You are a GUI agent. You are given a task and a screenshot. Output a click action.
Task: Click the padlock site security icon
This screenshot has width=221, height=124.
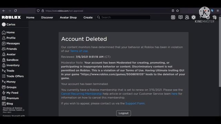43,11
